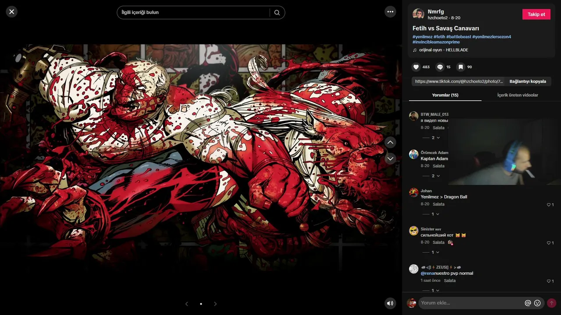Click the Takip et follow button
The image size is (561, 315).
click(x=536, y=14)
